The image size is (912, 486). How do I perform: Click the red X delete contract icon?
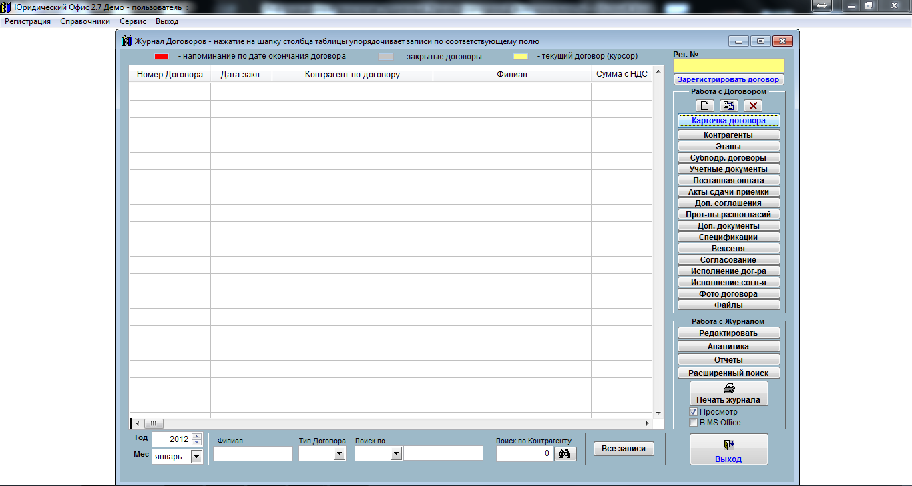pyautogui.click(x=753, y=105)
